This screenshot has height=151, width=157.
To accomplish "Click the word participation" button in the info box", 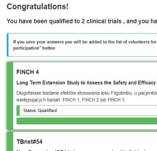I will click(x=34, y=48).
